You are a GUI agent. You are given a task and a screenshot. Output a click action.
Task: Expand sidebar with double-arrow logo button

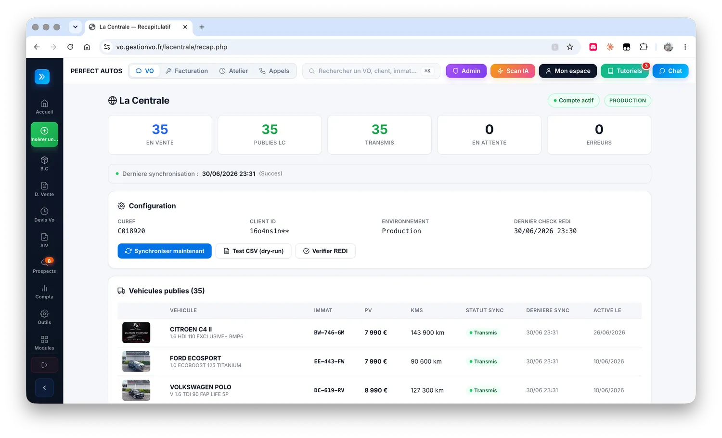coord(42,77)
